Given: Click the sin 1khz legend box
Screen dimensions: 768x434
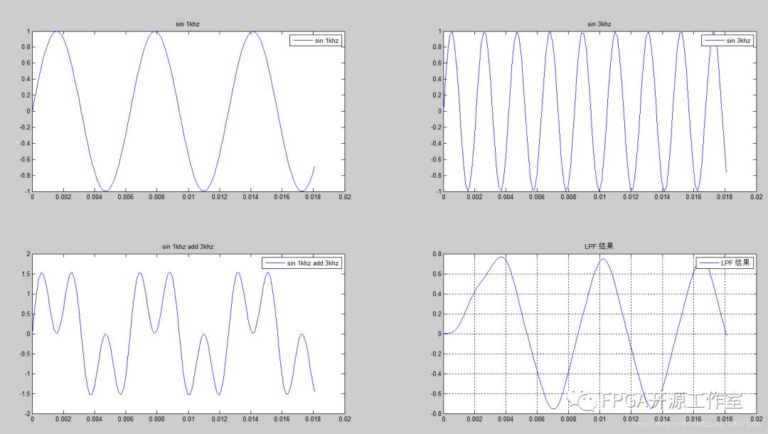Looking at the screenshot, I should [x=316, y=41].
